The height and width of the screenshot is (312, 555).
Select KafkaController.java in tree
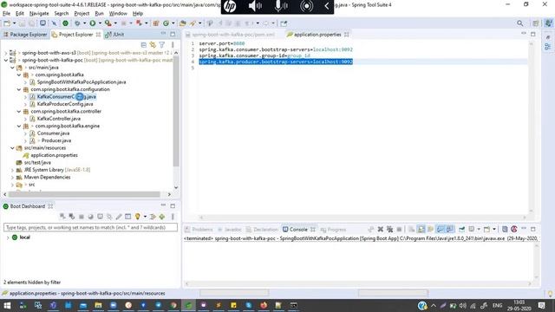(58, 119)
